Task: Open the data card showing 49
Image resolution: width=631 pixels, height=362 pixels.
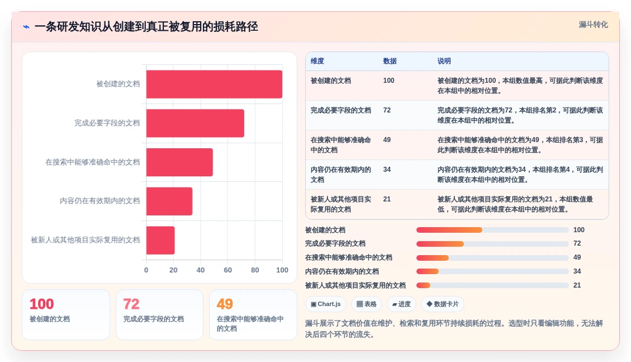Action: pos(253,314)
